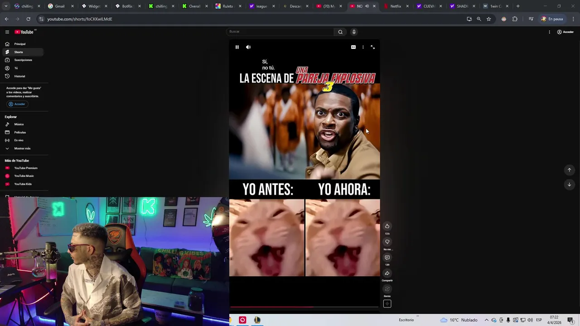Viewport: 580px width, 326px height.
Task: Click the youtube.com address bar
Action: pyautogui.click(x=254, y=19)
